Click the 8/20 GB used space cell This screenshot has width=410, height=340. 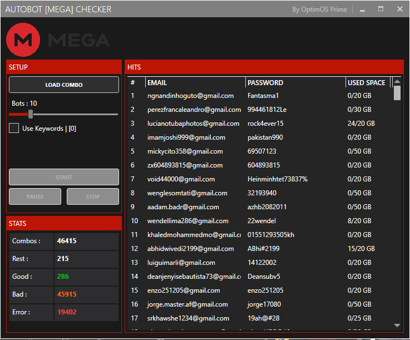click(x=359, y=221)
